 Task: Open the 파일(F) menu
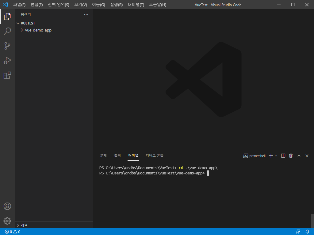[x=19, y=5]
